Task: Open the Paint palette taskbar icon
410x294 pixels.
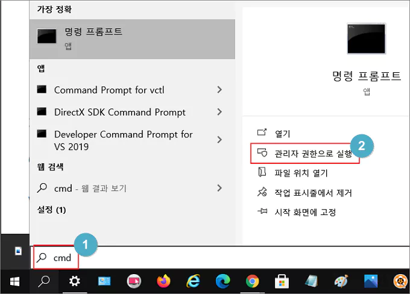Action: (x=341, y=281)
